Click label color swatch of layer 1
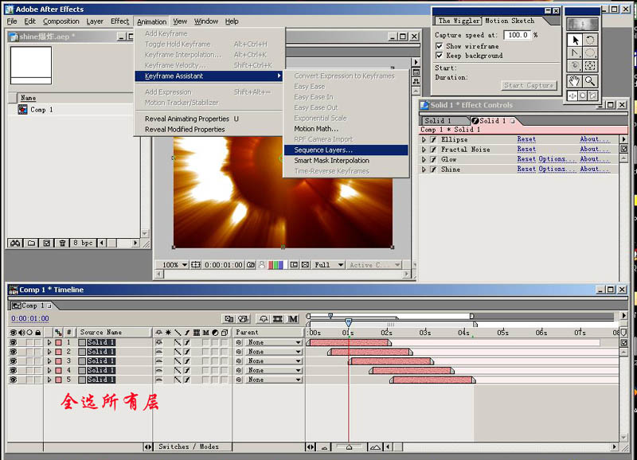 [58, 342]
